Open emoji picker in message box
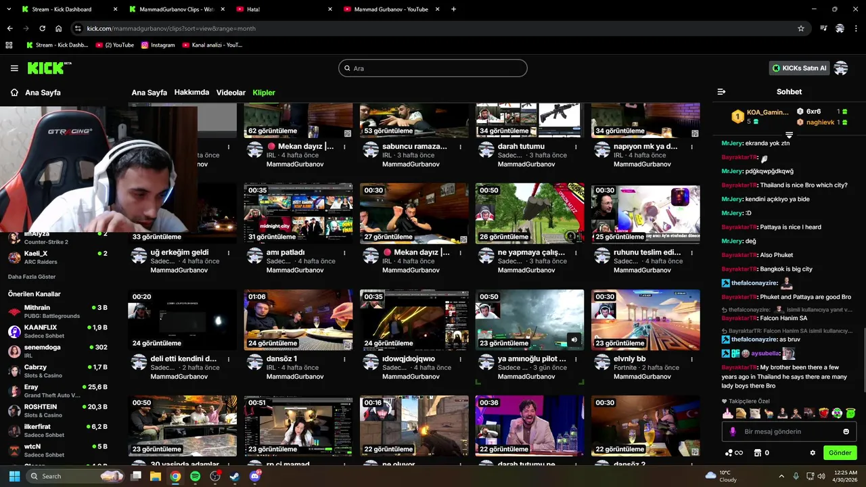Screen dimensions: 866x487 coord(846,432)
